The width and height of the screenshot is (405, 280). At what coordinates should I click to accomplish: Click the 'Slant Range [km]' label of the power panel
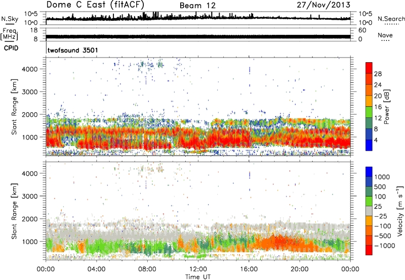(14, 107)
